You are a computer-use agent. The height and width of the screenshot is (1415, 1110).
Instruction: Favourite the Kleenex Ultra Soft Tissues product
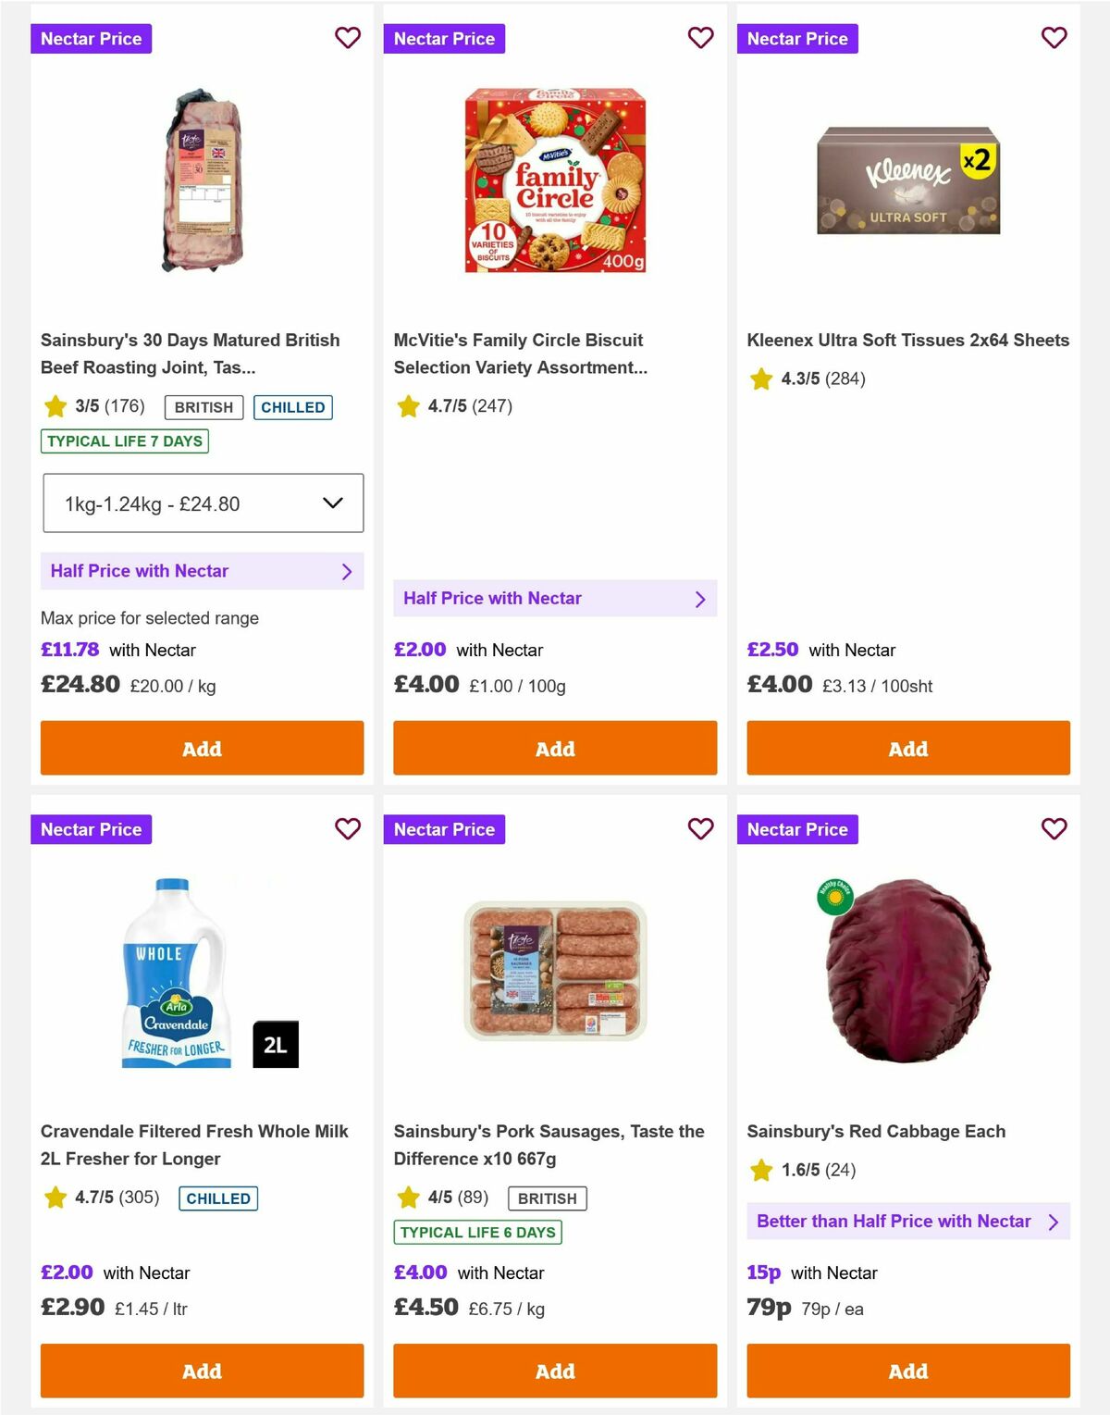click(1054, 38)
